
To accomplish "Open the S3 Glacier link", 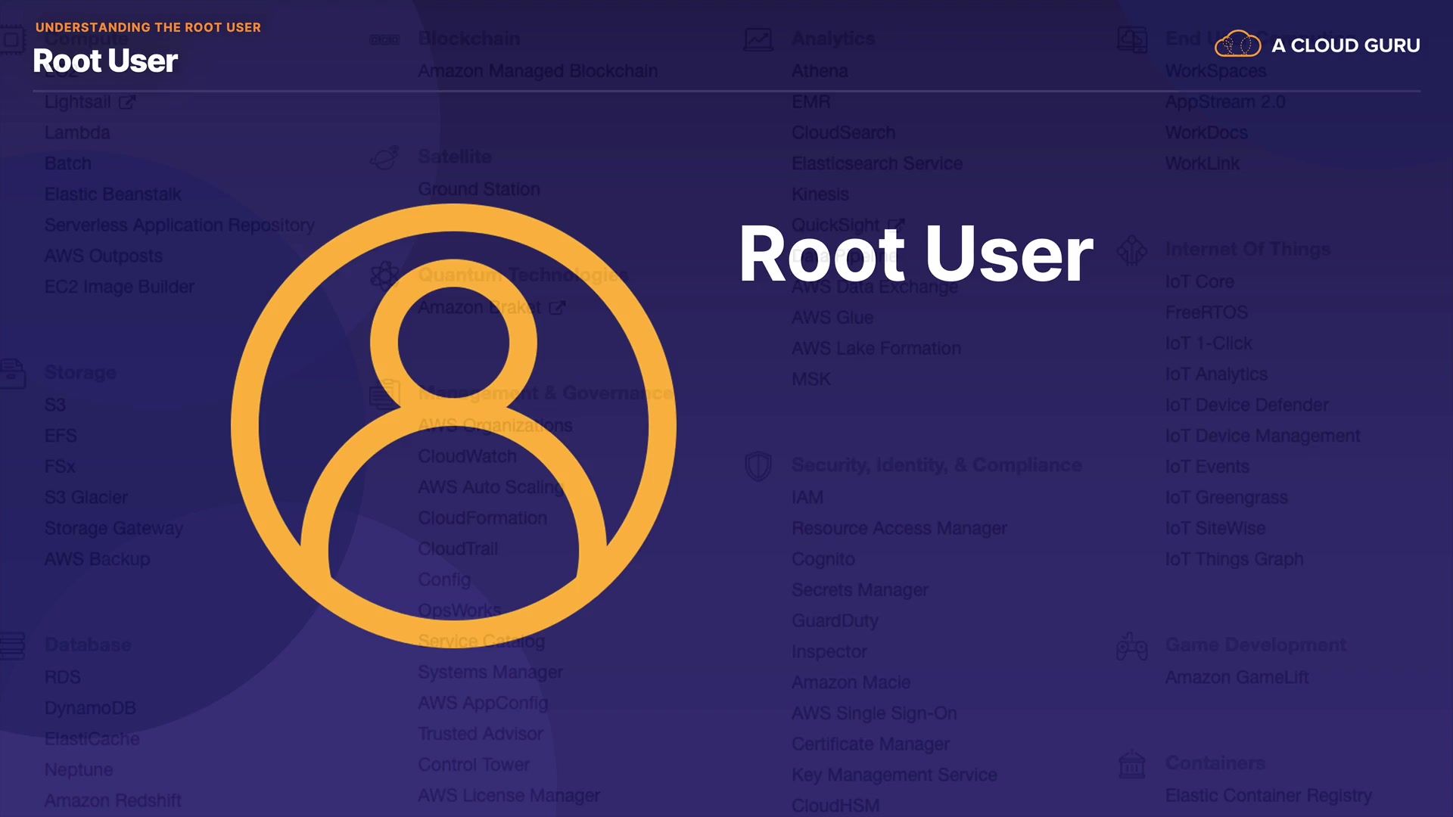I will [x=86, y=498].
